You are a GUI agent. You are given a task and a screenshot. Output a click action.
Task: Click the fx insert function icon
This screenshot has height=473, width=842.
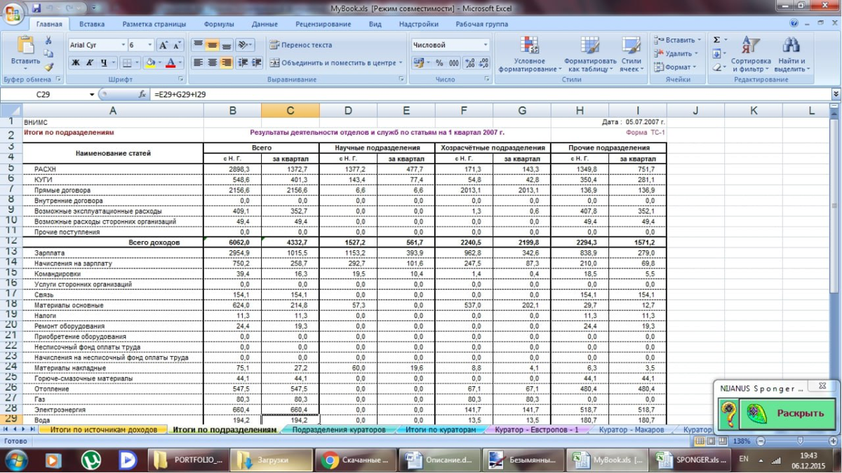pos(142,95)
